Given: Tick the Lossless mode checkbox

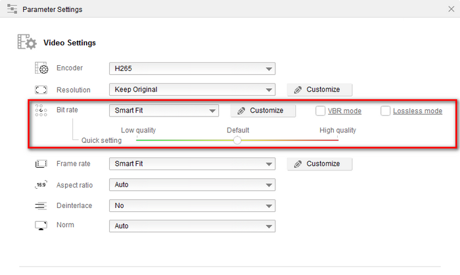Looking at the screenshot, I should (x=386, y=111).
